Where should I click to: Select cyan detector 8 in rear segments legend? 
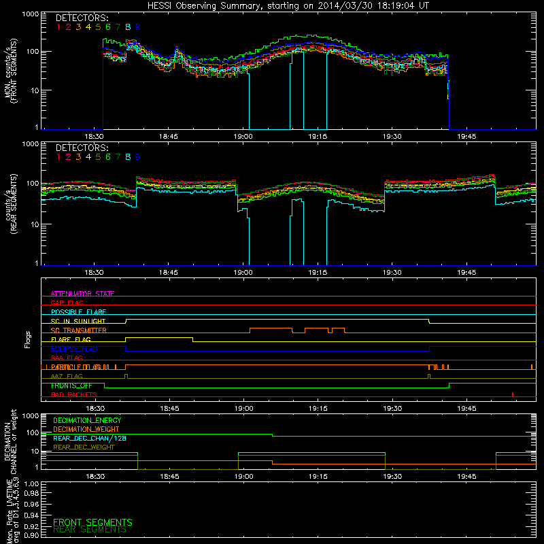(x=128, y=157)
